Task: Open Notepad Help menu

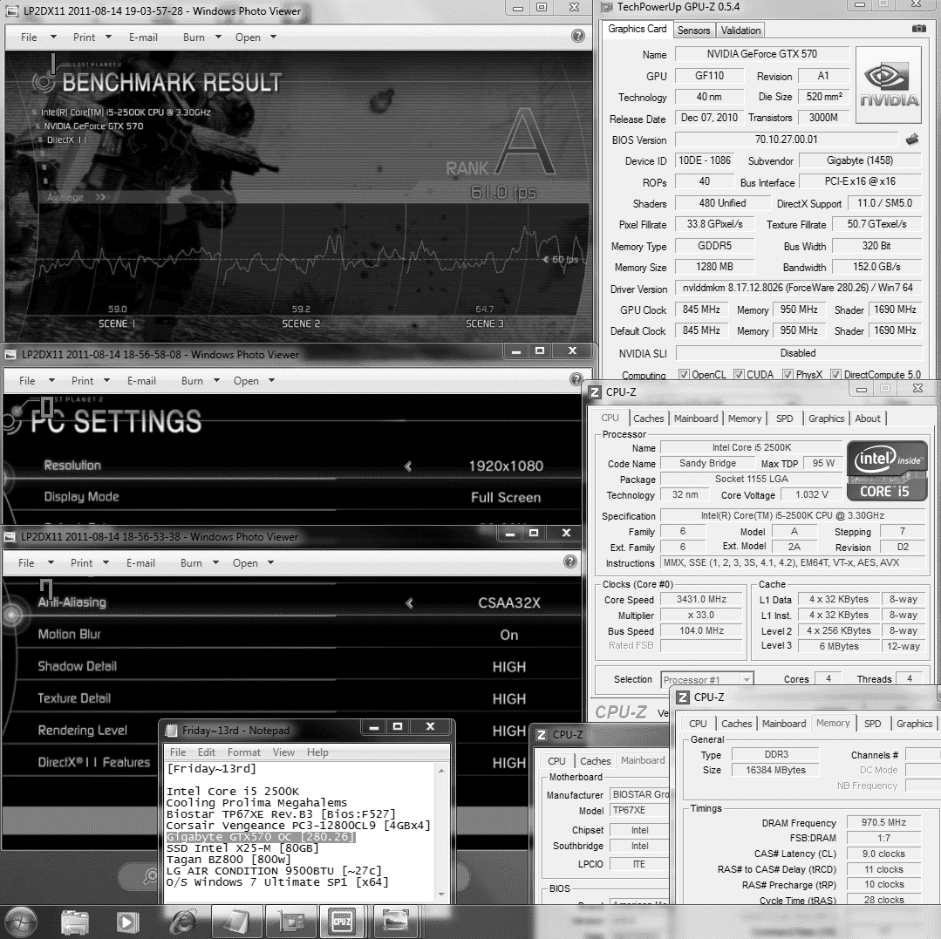Action: click(317, 752)
